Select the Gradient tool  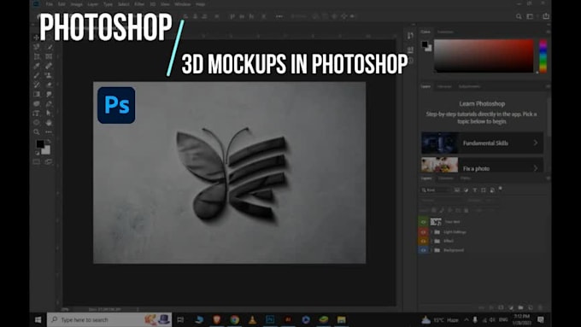(x=37, y=94)
